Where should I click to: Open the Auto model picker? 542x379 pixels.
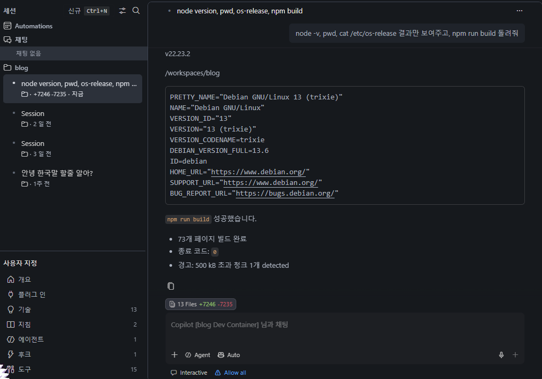[x=229, y=355]
